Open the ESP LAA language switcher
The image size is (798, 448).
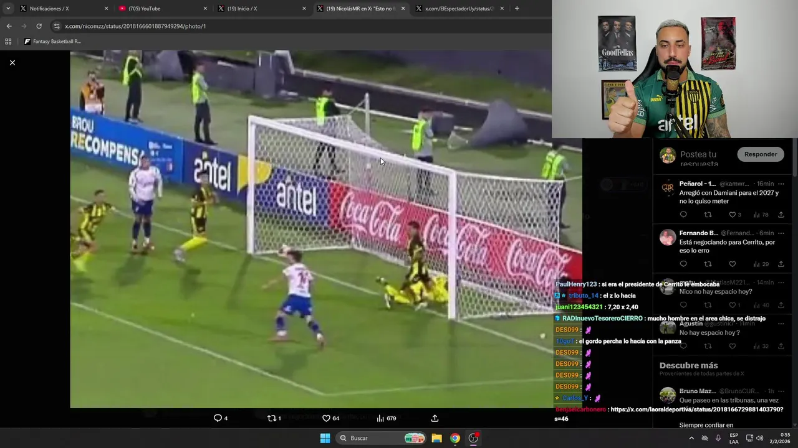pos(734,438)
